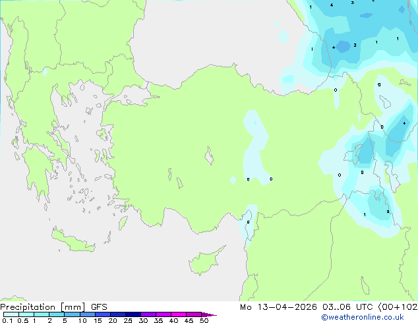The width and height of the screenshot is (418, 323).
Task: Click the legend label '0.1'
Action: click(x=7, y=320)
